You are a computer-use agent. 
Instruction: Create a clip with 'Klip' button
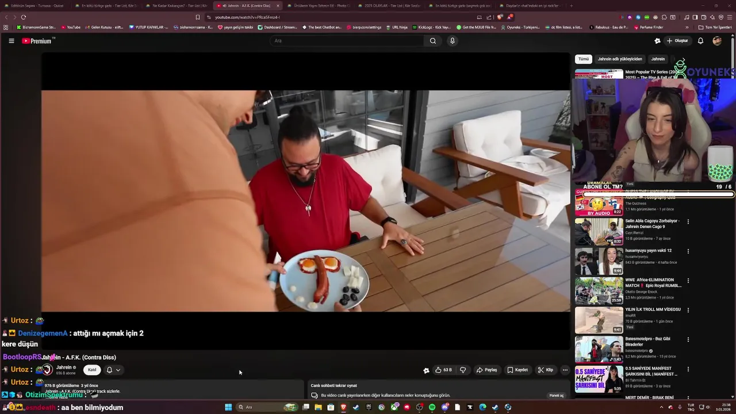point(546,370)
